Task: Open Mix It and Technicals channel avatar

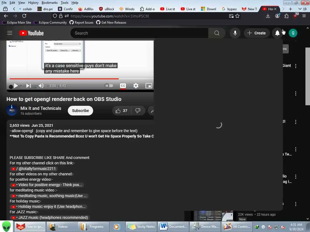Action: click(12, 110)
